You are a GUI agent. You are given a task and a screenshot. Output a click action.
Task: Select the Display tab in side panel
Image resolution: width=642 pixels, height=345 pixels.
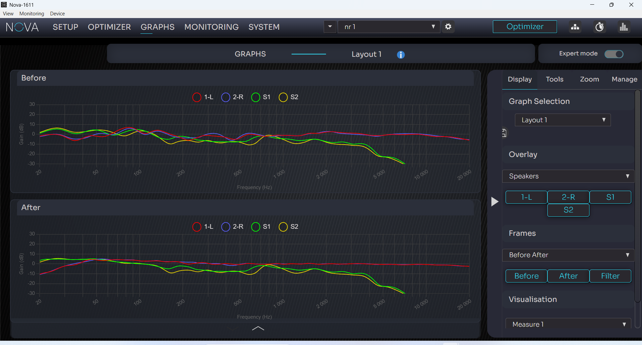520,79
